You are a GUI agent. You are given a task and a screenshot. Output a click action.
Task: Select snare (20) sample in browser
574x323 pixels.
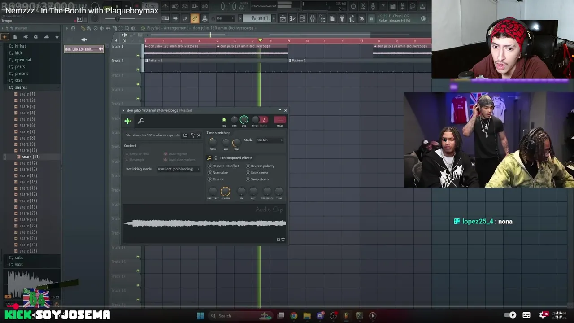pos(28,213)
